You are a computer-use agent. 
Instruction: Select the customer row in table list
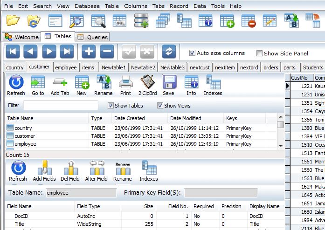coord(141,136)
